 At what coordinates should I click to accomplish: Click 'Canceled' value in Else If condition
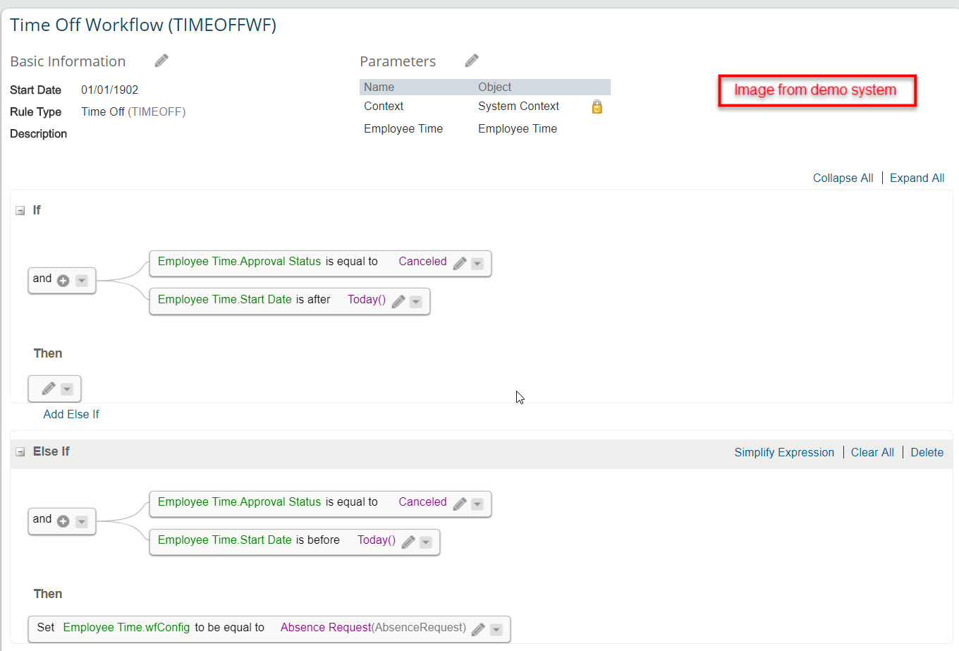422,501
